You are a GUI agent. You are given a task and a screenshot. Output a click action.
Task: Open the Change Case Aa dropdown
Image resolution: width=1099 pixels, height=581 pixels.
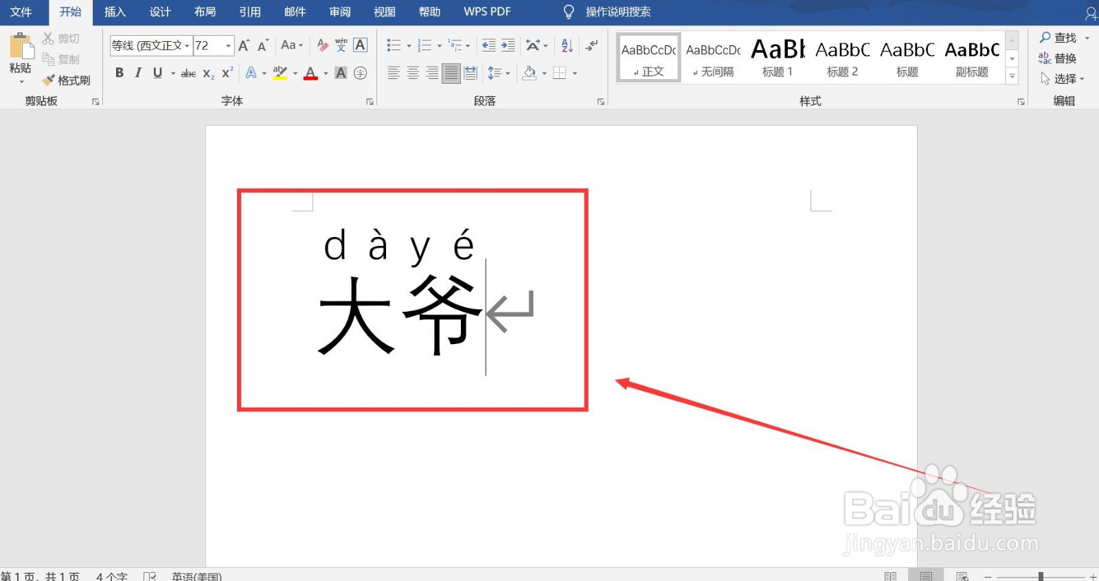292,45
